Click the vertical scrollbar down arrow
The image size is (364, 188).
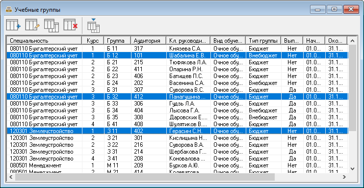[x=352, y=169]
